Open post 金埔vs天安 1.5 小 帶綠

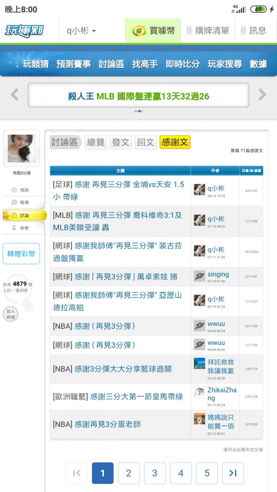[x=119, y=191]
